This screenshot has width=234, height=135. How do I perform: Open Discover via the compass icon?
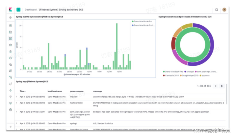point(11,26)
